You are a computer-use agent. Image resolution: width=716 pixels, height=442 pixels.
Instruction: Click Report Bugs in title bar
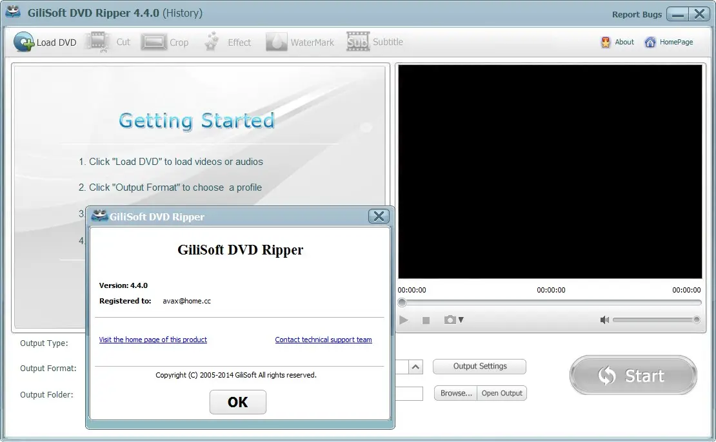click(637, 15)
